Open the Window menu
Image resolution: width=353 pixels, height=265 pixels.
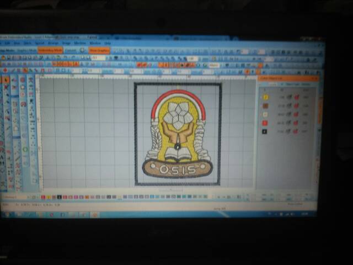pos(95,43)
